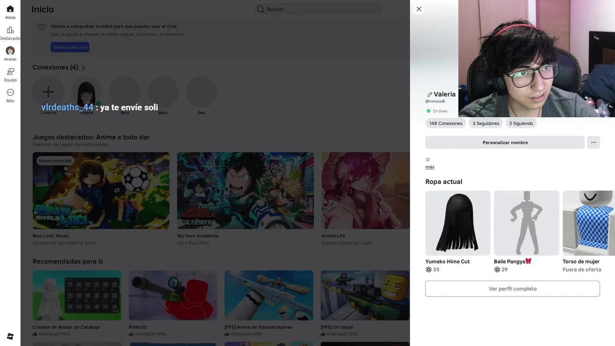Click 'Recomendadas para ti' heading
The image size is (615, 346).
(x=68, y=261)
